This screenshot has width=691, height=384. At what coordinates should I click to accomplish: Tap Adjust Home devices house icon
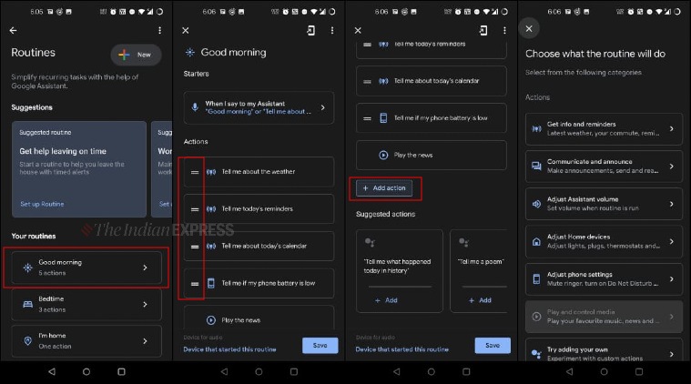[x=536, y=241]
